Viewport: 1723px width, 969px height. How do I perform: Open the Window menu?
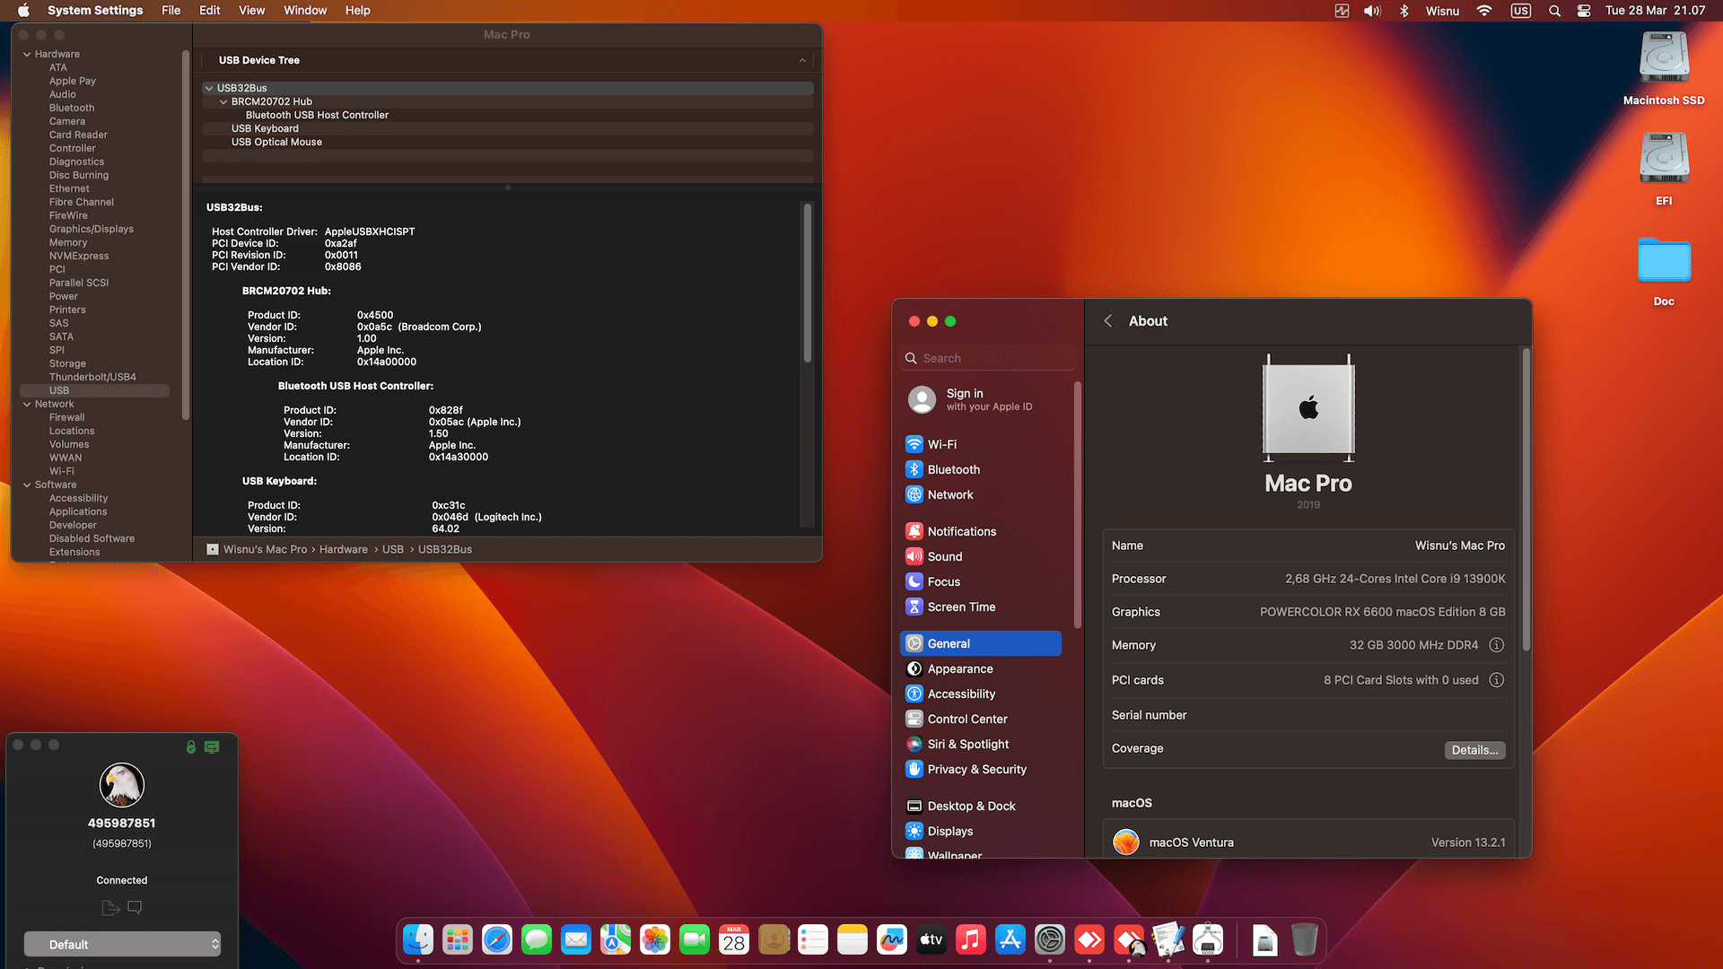point(305,11)
